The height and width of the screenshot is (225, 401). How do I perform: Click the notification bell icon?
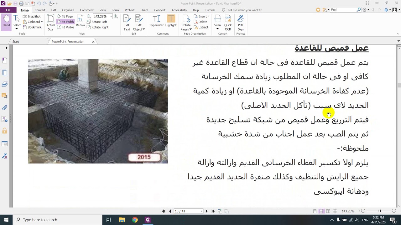(386, 10)
